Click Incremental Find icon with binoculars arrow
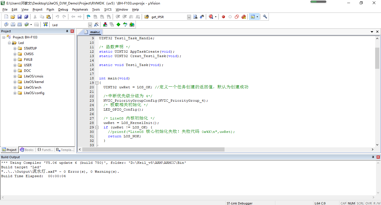The width and height of the screenshot is (381, 205). [x=202, y=17]
